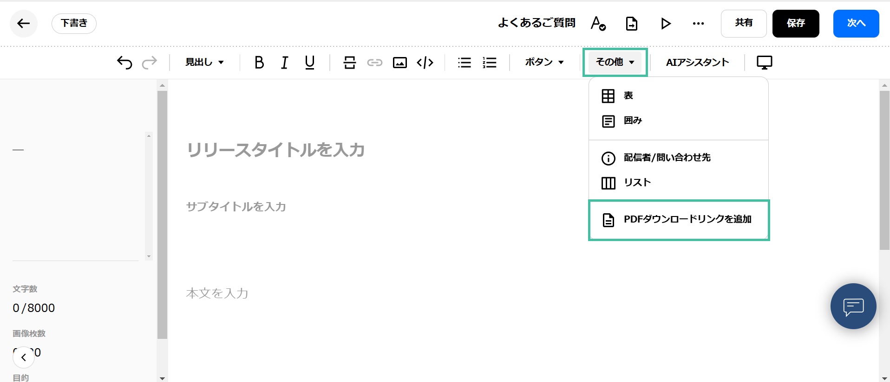Click the undo arrow icon
Image resolution: width=890 pixels, height=382 pixels.
point(124,62)
